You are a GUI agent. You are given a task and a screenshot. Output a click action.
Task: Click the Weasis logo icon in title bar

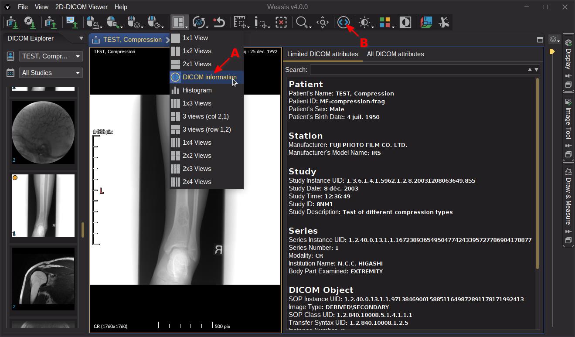point(7,7)
